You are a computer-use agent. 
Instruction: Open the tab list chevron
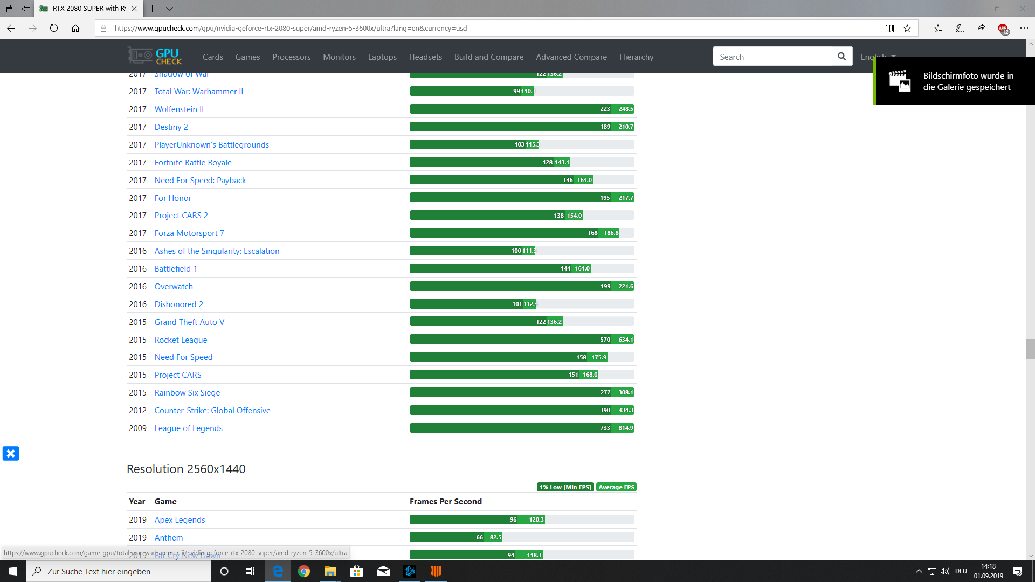coord(169,9)
